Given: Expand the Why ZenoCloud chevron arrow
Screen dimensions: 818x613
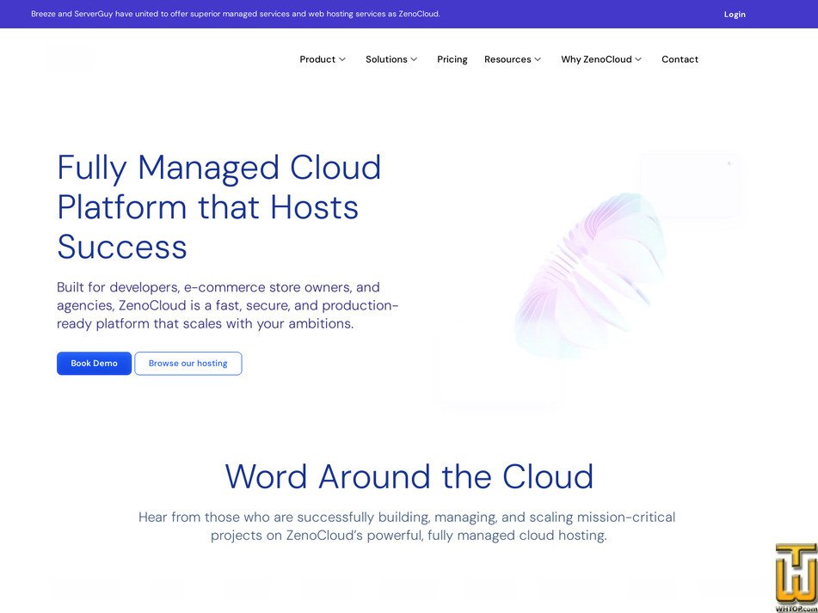Looking at the screenshot, I should point(638,59).
